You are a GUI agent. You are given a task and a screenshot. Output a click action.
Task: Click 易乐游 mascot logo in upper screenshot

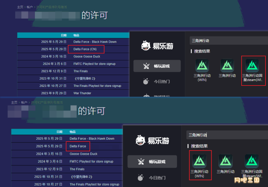[146, 46]
